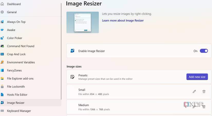Delete the Small preset with trash icon
212x116 pixels.
click(x=204, y=91)
